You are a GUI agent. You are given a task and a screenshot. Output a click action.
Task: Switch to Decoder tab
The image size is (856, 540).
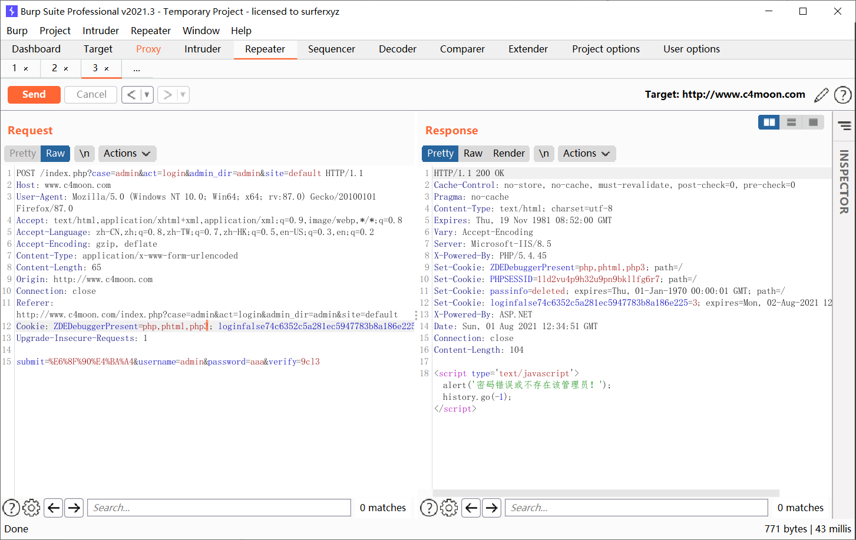(398, 49)
